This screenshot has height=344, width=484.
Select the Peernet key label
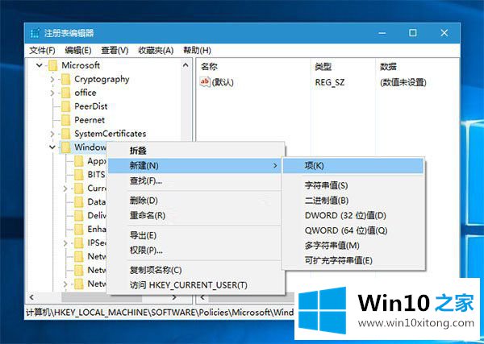90,120
